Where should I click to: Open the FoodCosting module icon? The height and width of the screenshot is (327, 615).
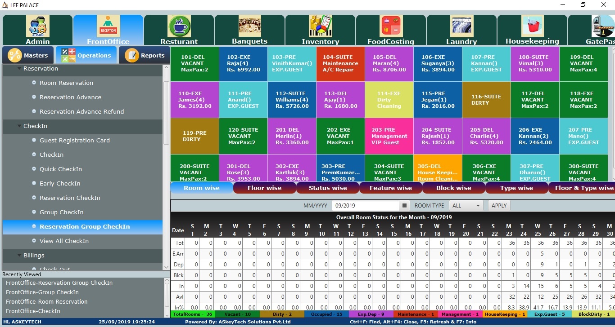pyautogui.click(x=390, y=27)
